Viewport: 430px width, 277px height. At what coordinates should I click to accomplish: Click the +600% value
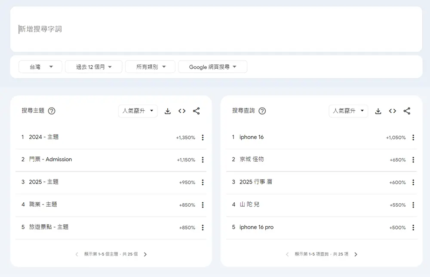tap(398, 182)
